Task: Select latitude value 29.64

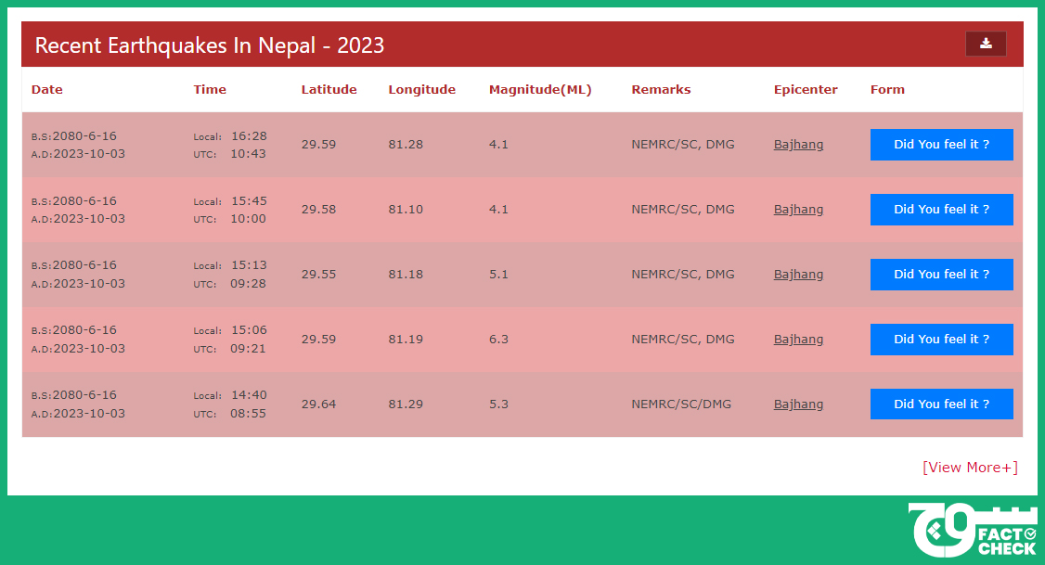Action: (318, 404)
